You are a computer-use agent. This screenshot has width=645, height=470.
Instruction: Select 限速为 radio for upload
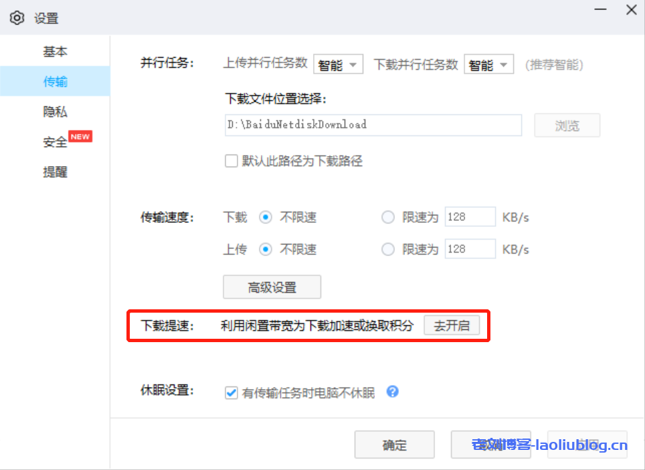[388, 249]
